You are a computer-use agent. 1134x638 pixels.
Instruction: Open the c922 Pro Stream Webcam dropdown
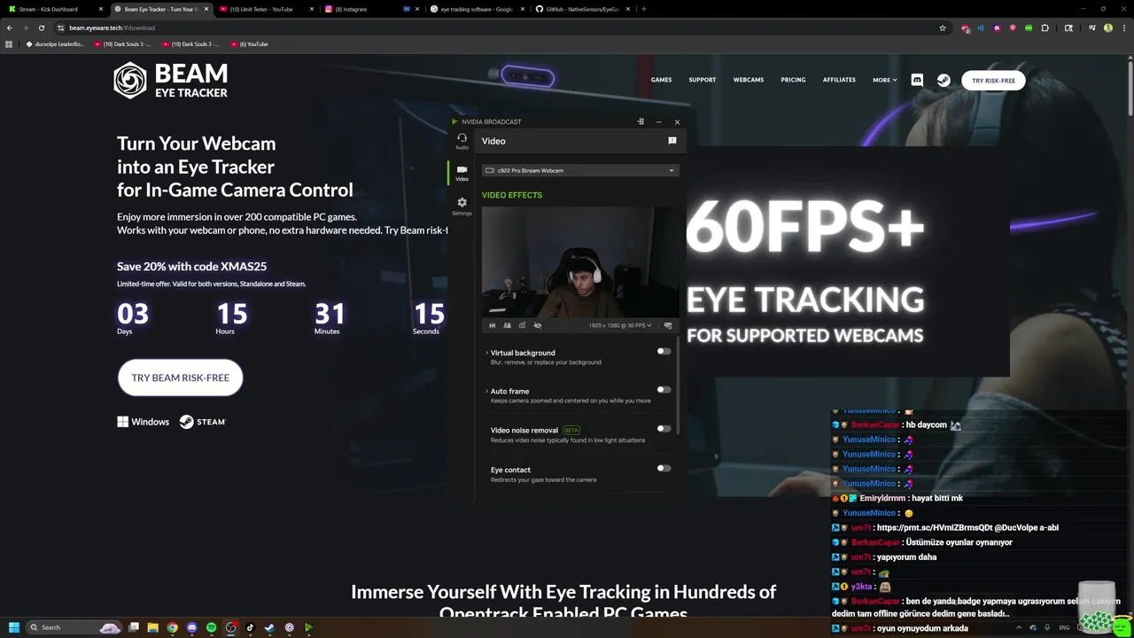(x=580, y=170)
